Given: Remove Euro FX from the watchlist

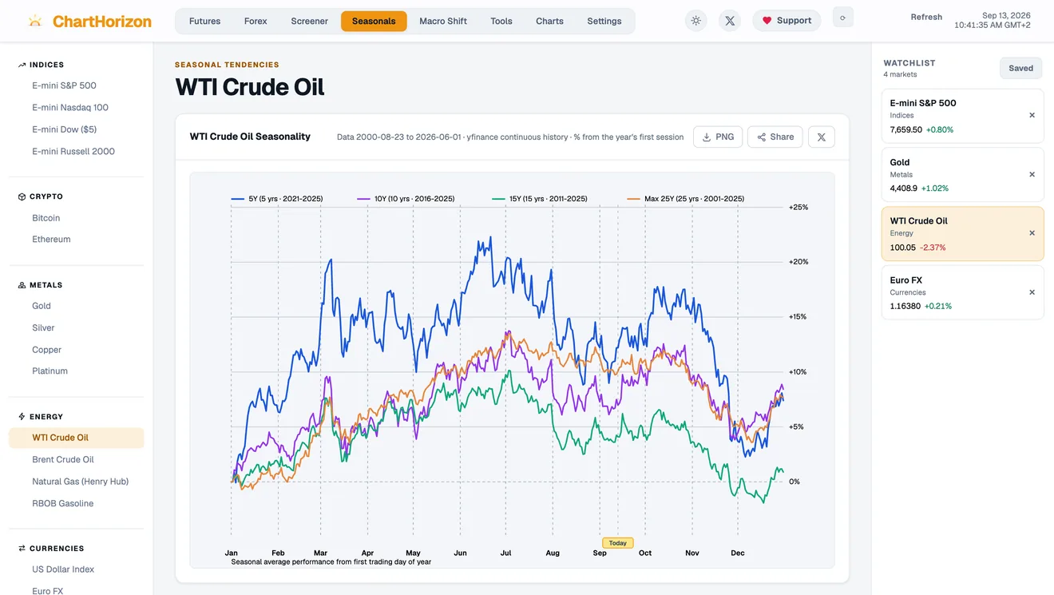Looking at the screenshot, I should click(1032, 292).
